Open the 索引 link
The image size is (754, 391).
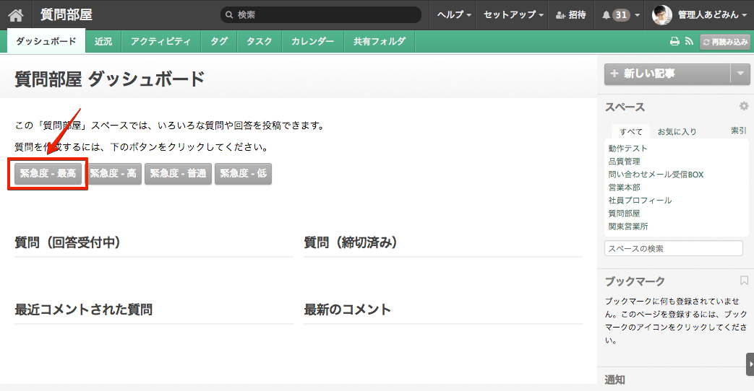click(738, 131)
